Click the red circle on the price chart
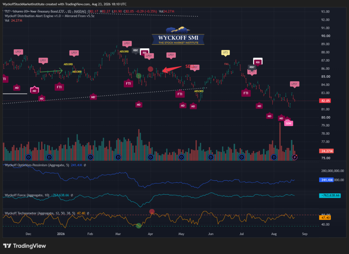The width and height of the screenshot is (349, 254). click(x=150, y=69)
